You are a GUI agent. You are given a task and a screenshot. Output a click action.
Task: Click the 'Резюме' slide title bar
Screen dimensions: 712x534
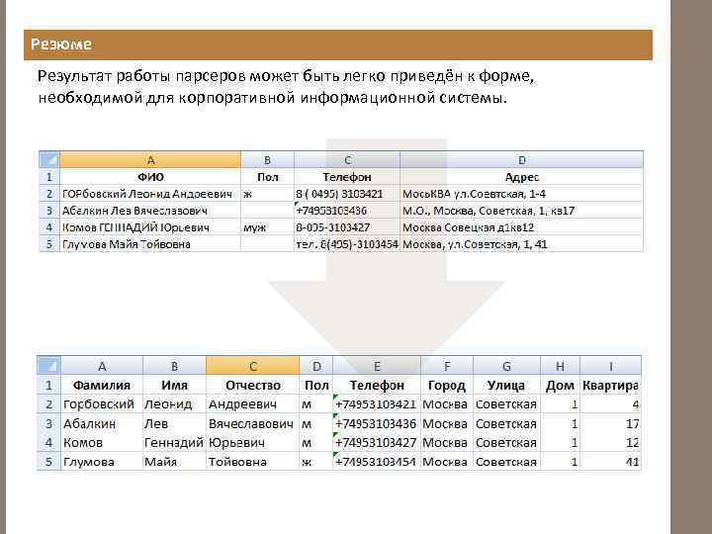click(x=338, y=44)
